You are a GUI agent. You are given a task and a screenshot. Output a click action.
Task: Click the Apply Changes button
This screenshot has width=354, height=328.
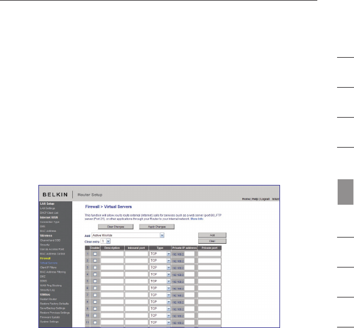157,227
